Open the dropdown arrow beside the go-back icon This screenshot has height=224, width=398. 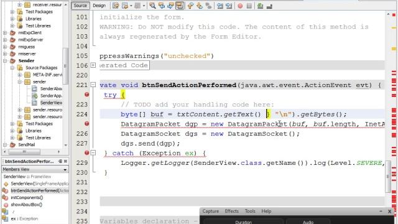click(131, 6)
